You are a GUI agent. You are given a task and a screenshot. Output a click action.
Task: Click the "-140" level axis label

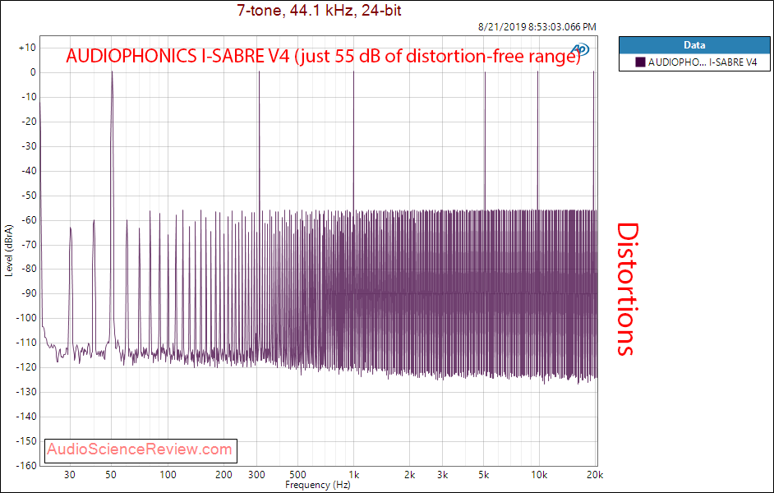point(25,417)
